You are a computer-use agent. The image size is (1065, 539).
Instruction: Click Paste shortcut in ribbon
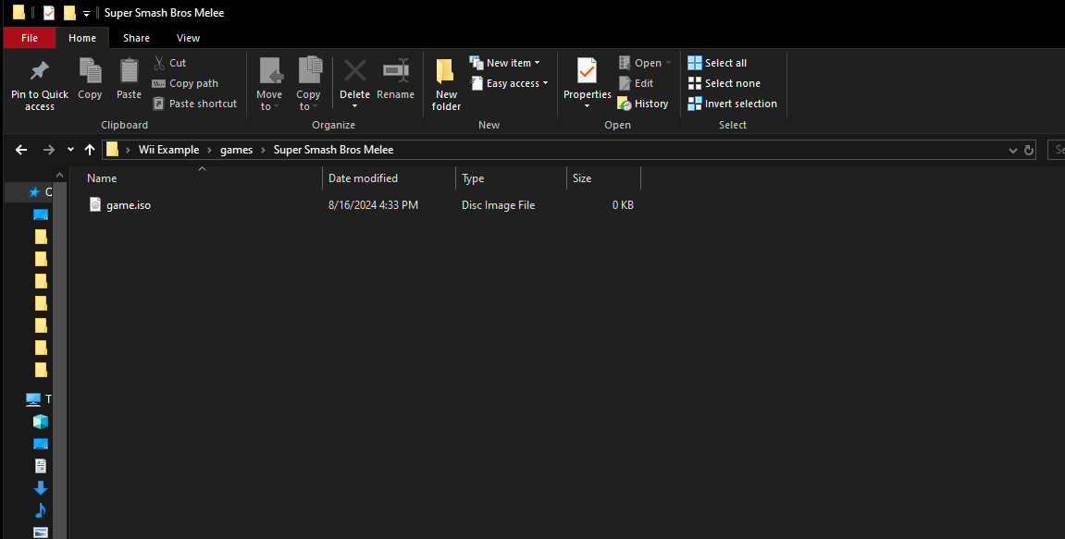tap(194, 104)
